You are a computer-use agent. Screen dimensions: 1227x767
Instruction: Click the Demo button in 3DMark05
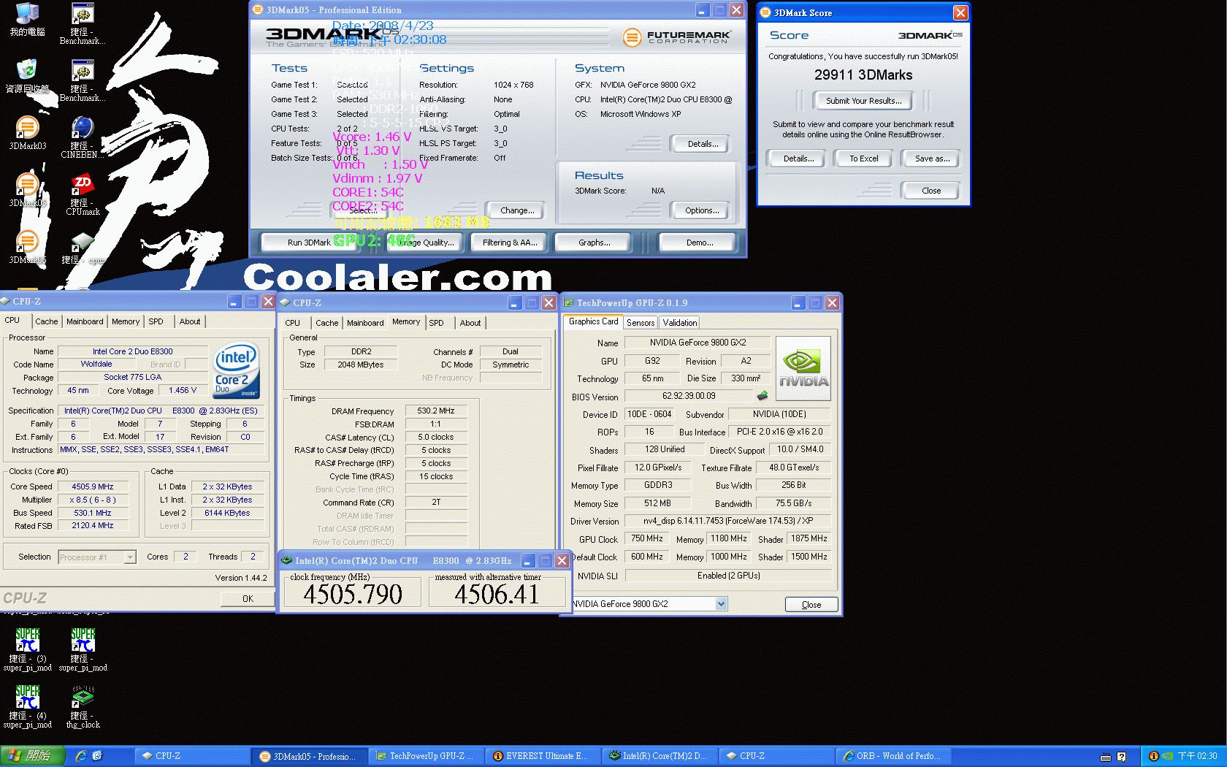click(700, 243)
